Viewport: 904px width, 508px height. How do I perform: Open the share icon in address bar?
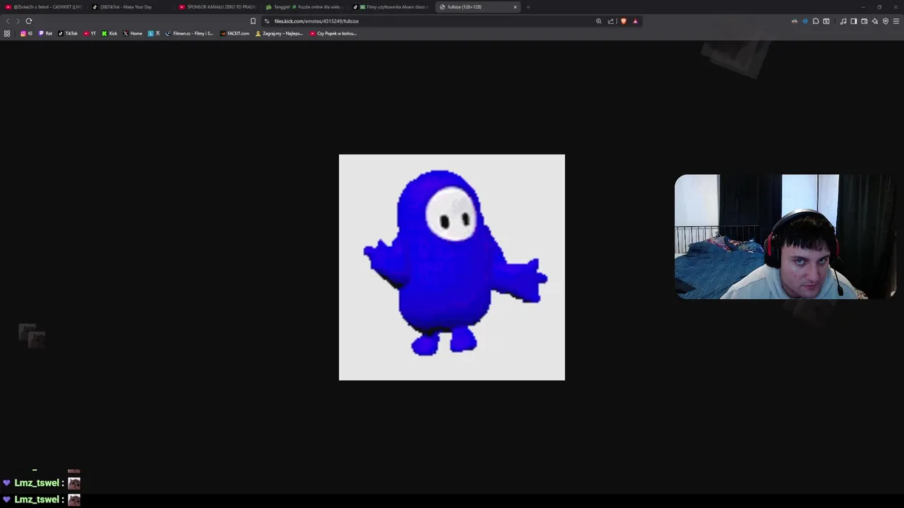pyautogui.click(x=611, y=21)
